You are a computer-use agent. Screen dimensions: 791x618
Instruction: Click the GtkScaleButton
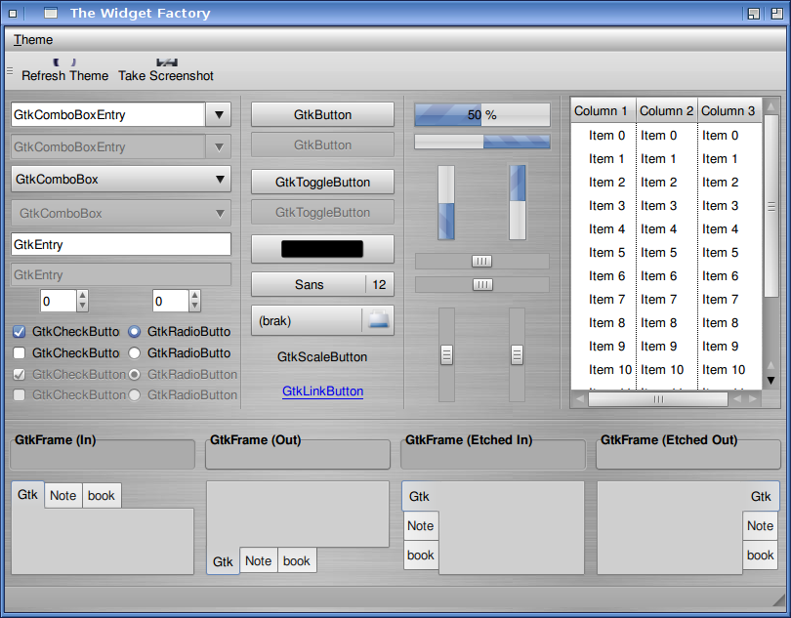[x=322, y=357]
